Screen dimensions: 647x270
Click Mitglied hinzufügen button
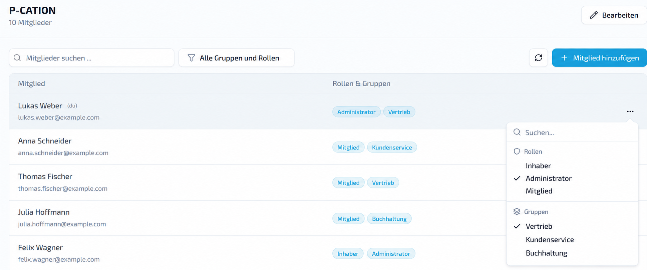(x=599, y=58)
